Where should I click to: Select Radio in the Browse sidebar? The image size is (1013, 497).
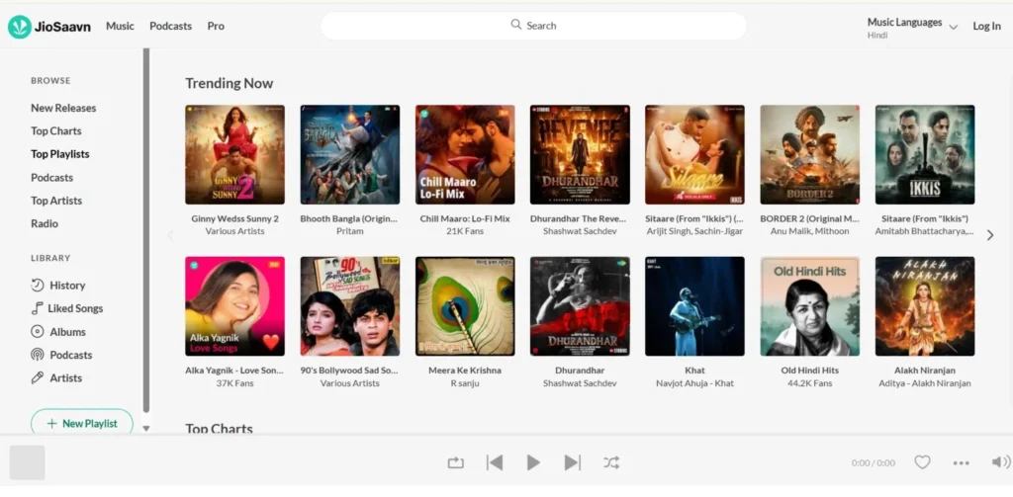click(45, 224)
